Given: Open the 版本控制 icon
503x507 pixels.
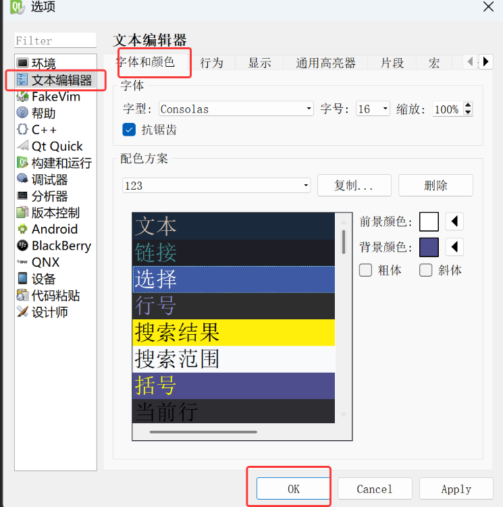Looking at the screenshot, I should (x=22, y=212).
